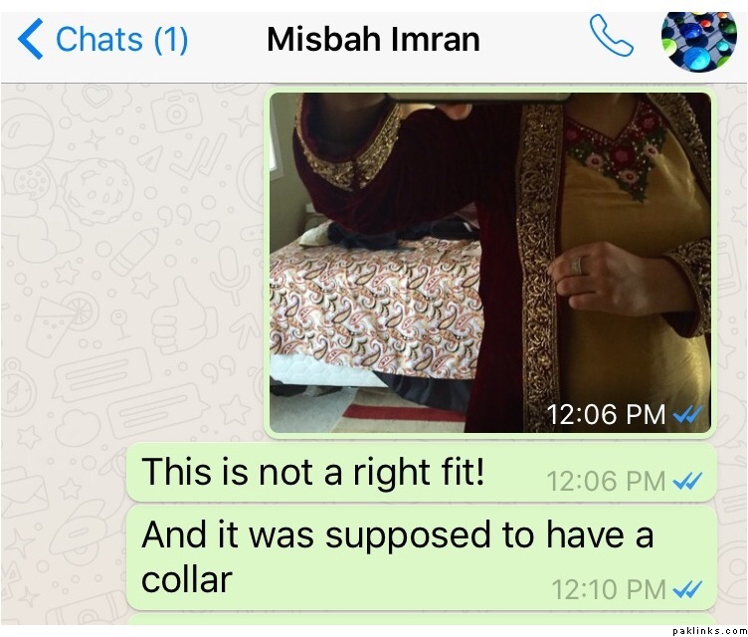Tap blue read checkmarks on photo
The image size is (748, 637).
687,414
